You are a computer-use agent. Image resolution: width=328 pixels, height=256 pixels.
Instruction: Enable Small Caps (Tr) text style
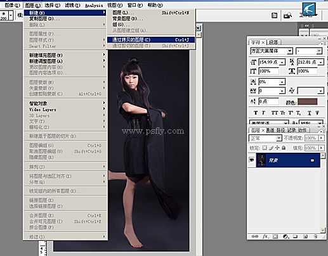(283, 113)
